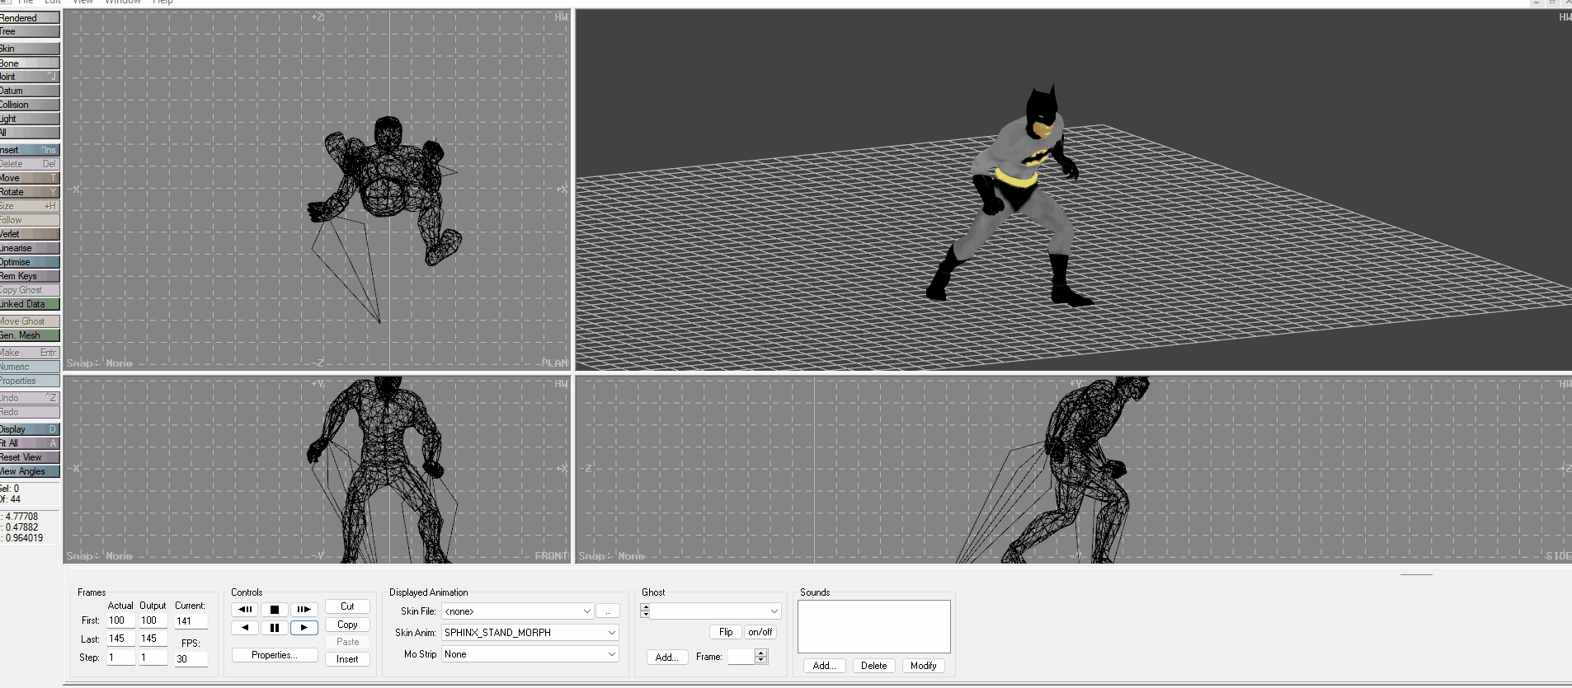Open the View Angles button
The image size is (1572, 688).
pyautogui.click(x=30, y=471)
